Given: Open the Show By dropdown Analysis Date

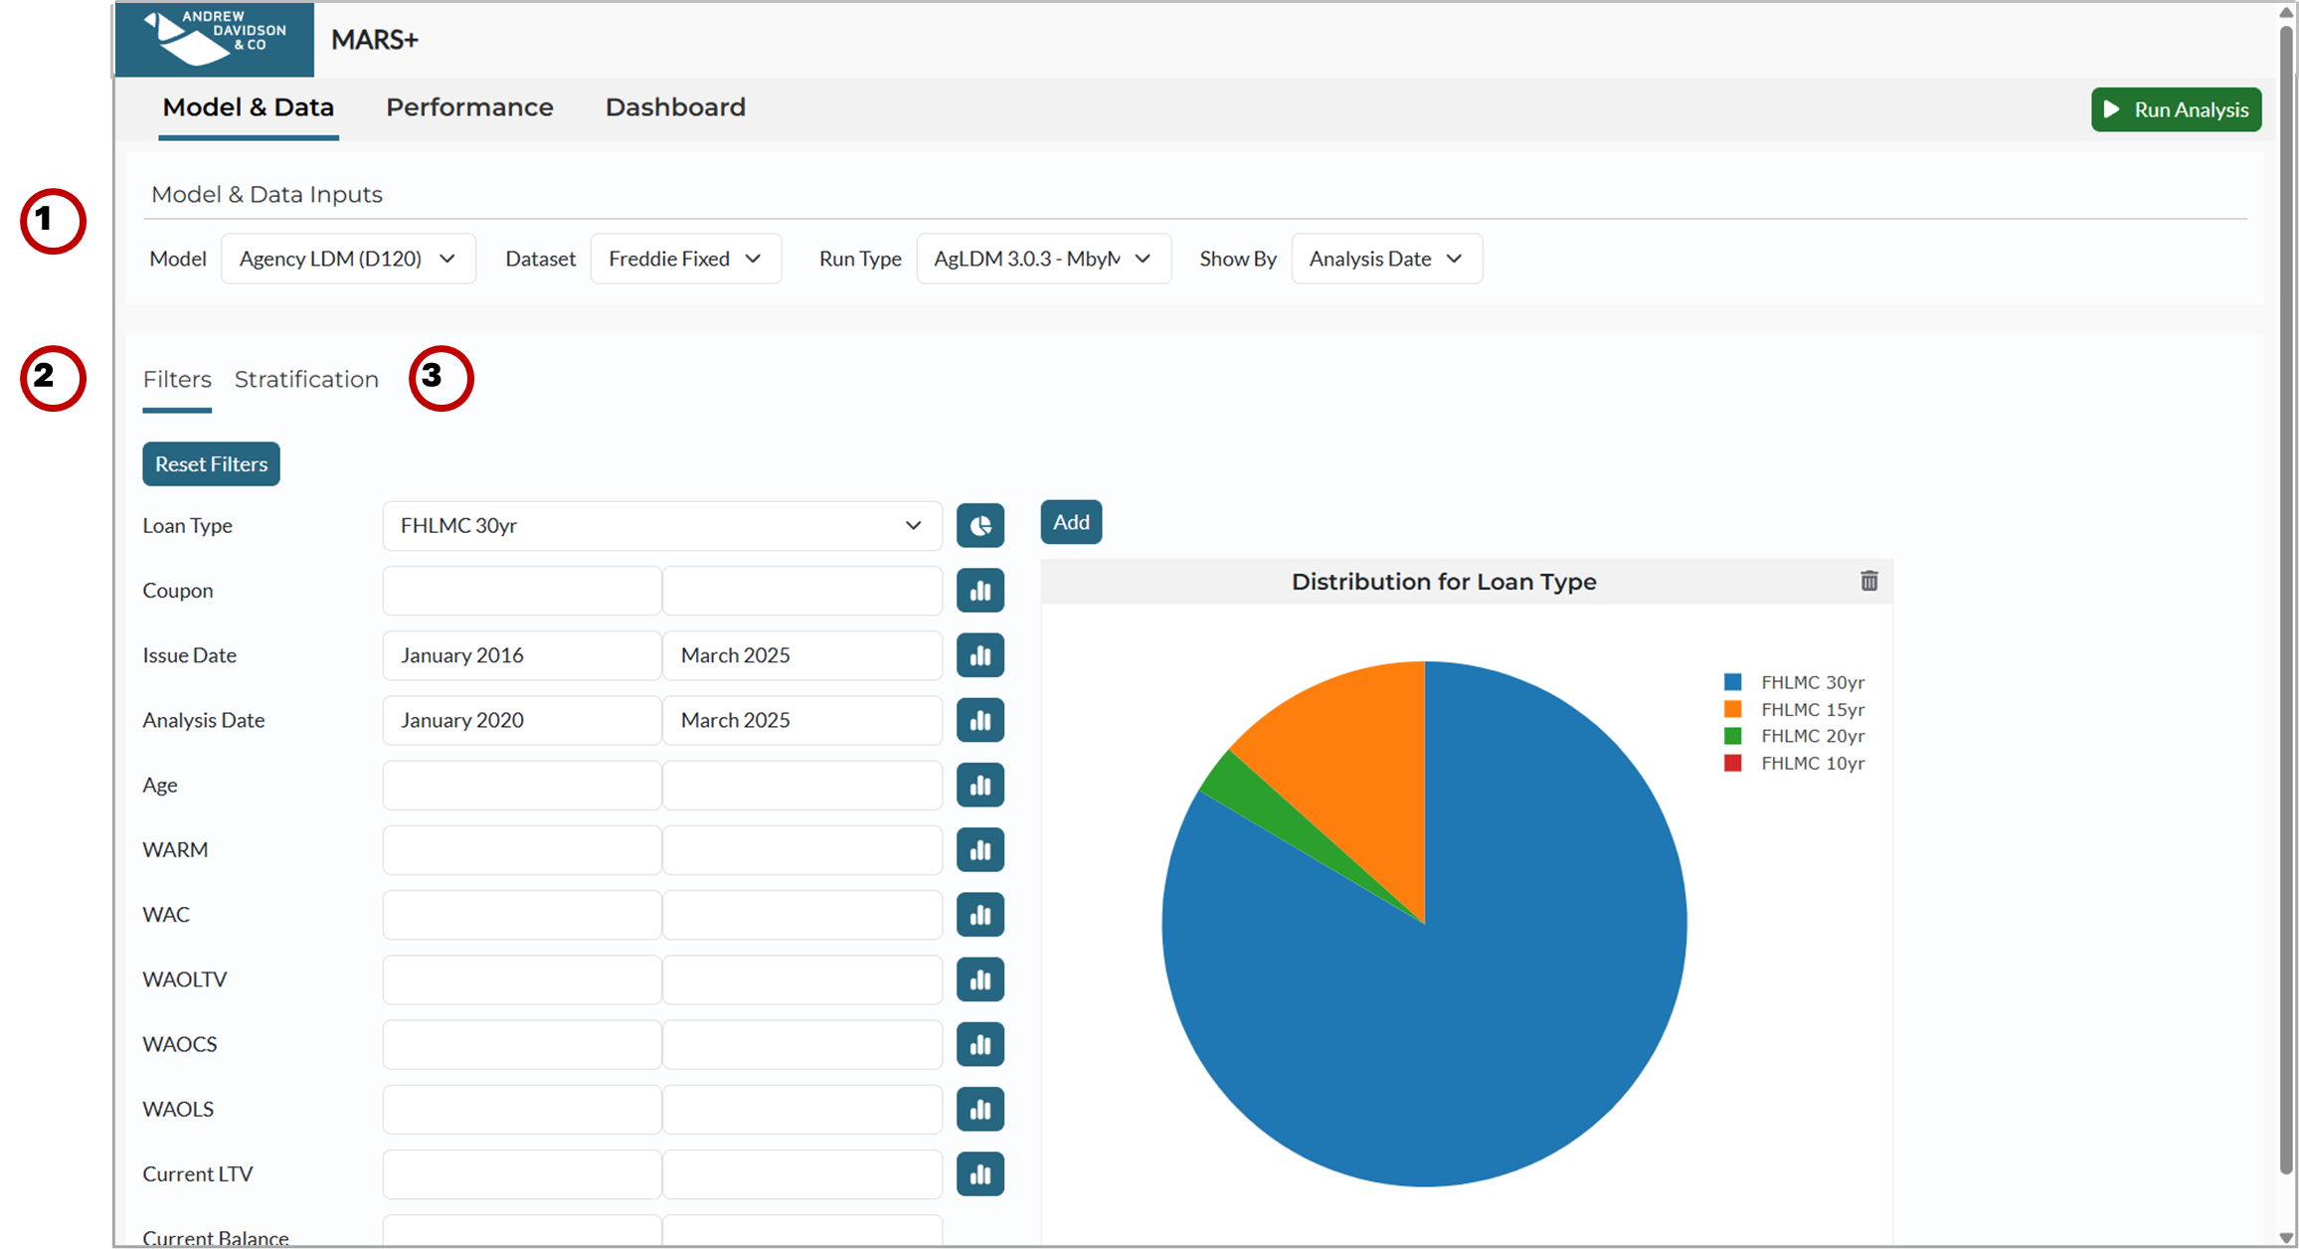Looking at the screenshot, I should pyautogui.click(x=1387, y=259).
